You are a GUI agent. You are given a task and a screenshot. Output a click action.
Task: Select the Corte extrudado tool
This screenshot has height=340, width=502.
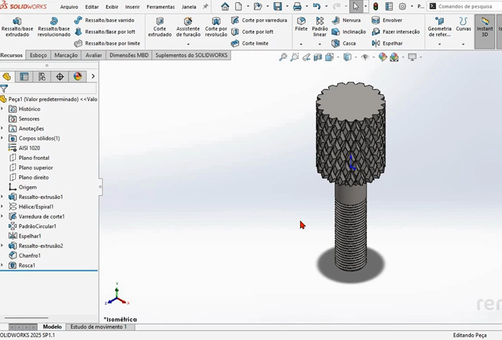coord(160,27)
